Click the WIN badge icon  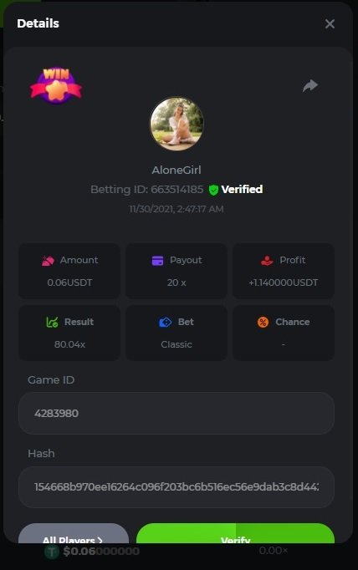point(56,86)
